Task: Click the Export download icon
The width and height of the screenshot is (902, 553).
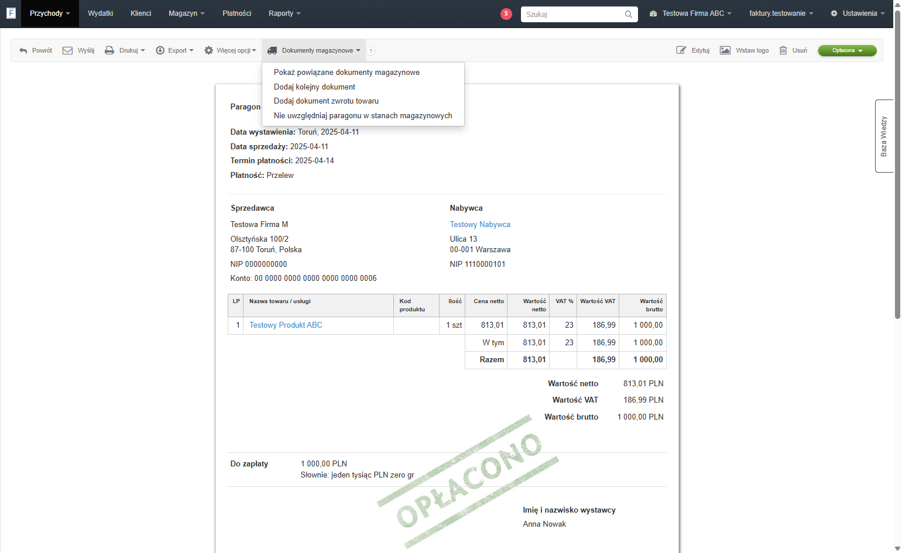Action: pyautogui.click(x=160, y=51)
